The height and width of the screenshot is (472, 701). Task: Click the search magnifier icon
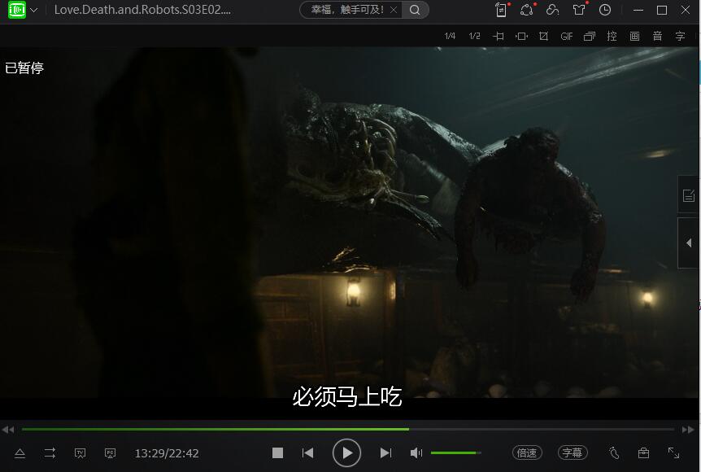(x=415, y=11)
